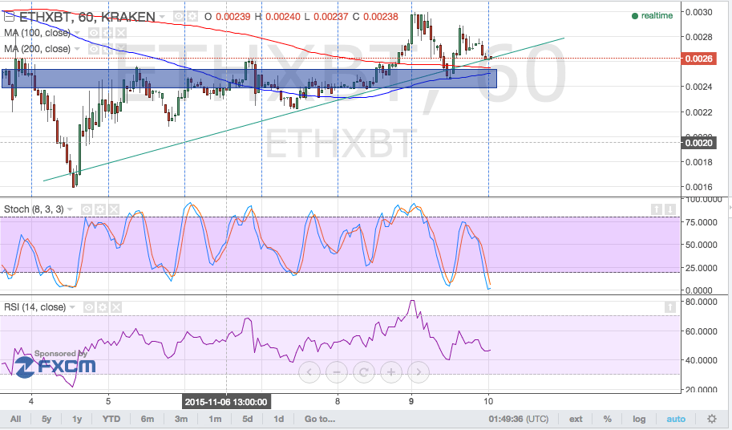Click the 2015-11-06 13:00:00 time label
The width and height of the screenshot is (732, 430).
(226, 402)
